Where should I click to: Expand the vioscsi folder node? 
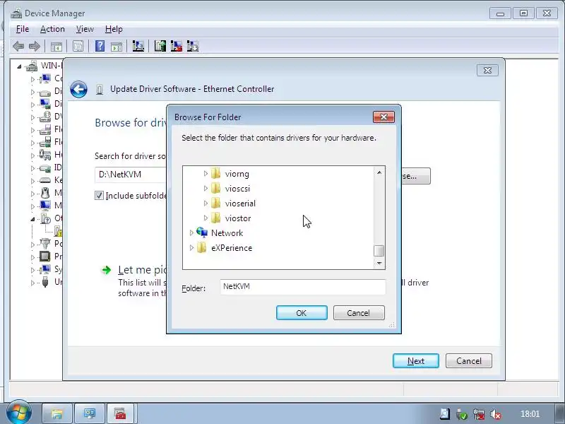(x=206, y=188)
